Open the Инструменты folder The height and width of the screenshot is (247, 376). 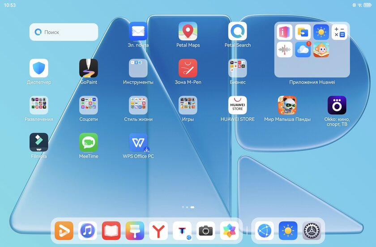[x=138, y=68]
